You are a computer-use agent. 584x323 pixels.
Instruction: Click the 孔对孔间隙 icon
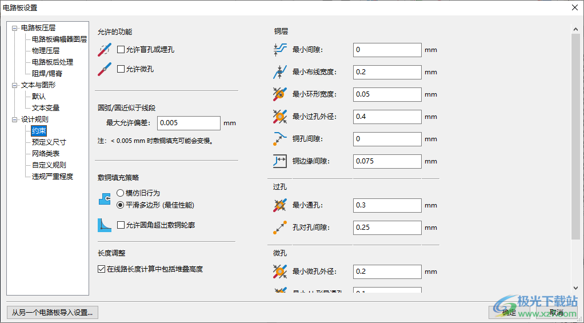(279, 228)
